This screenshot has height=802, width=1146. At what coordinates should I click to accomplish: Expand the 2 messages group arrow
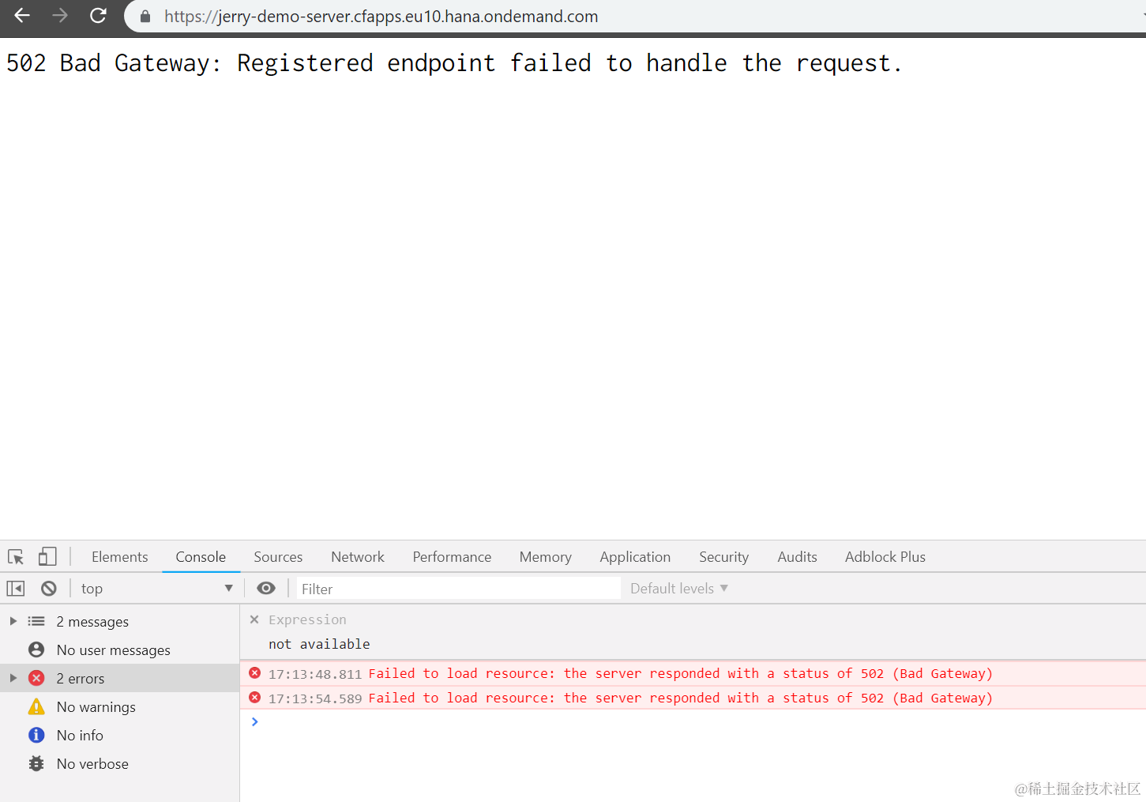13,621
